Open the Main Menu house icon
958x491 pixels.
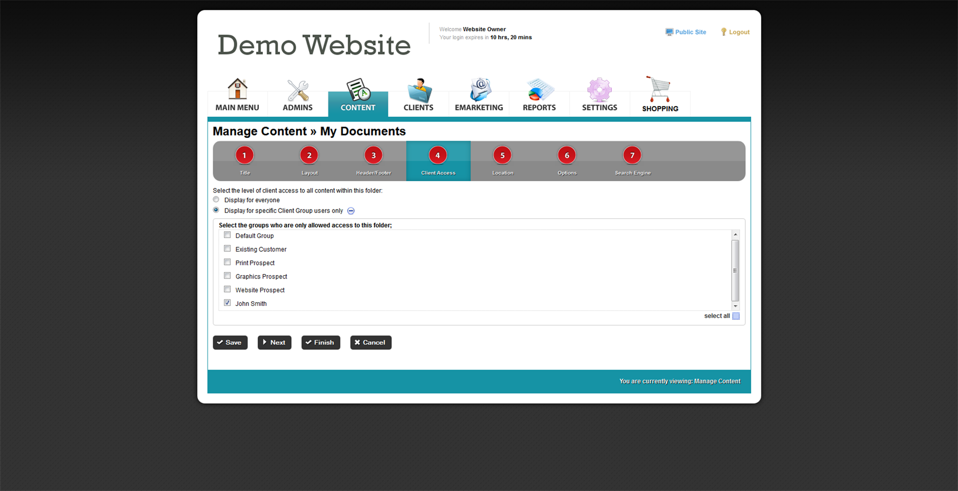click(x=237, y=89)
